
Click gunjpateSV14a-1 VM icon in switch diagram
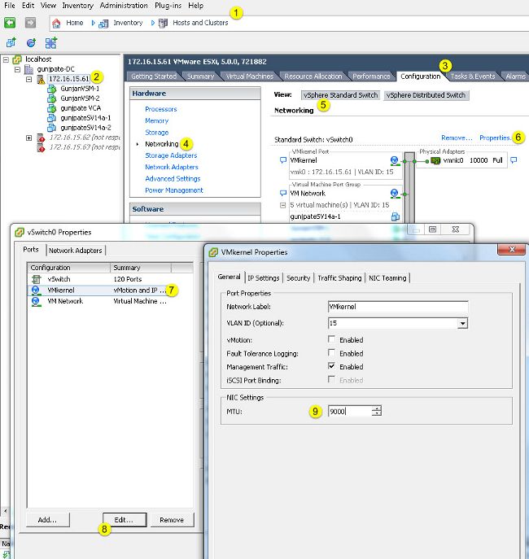pos(395,216)
